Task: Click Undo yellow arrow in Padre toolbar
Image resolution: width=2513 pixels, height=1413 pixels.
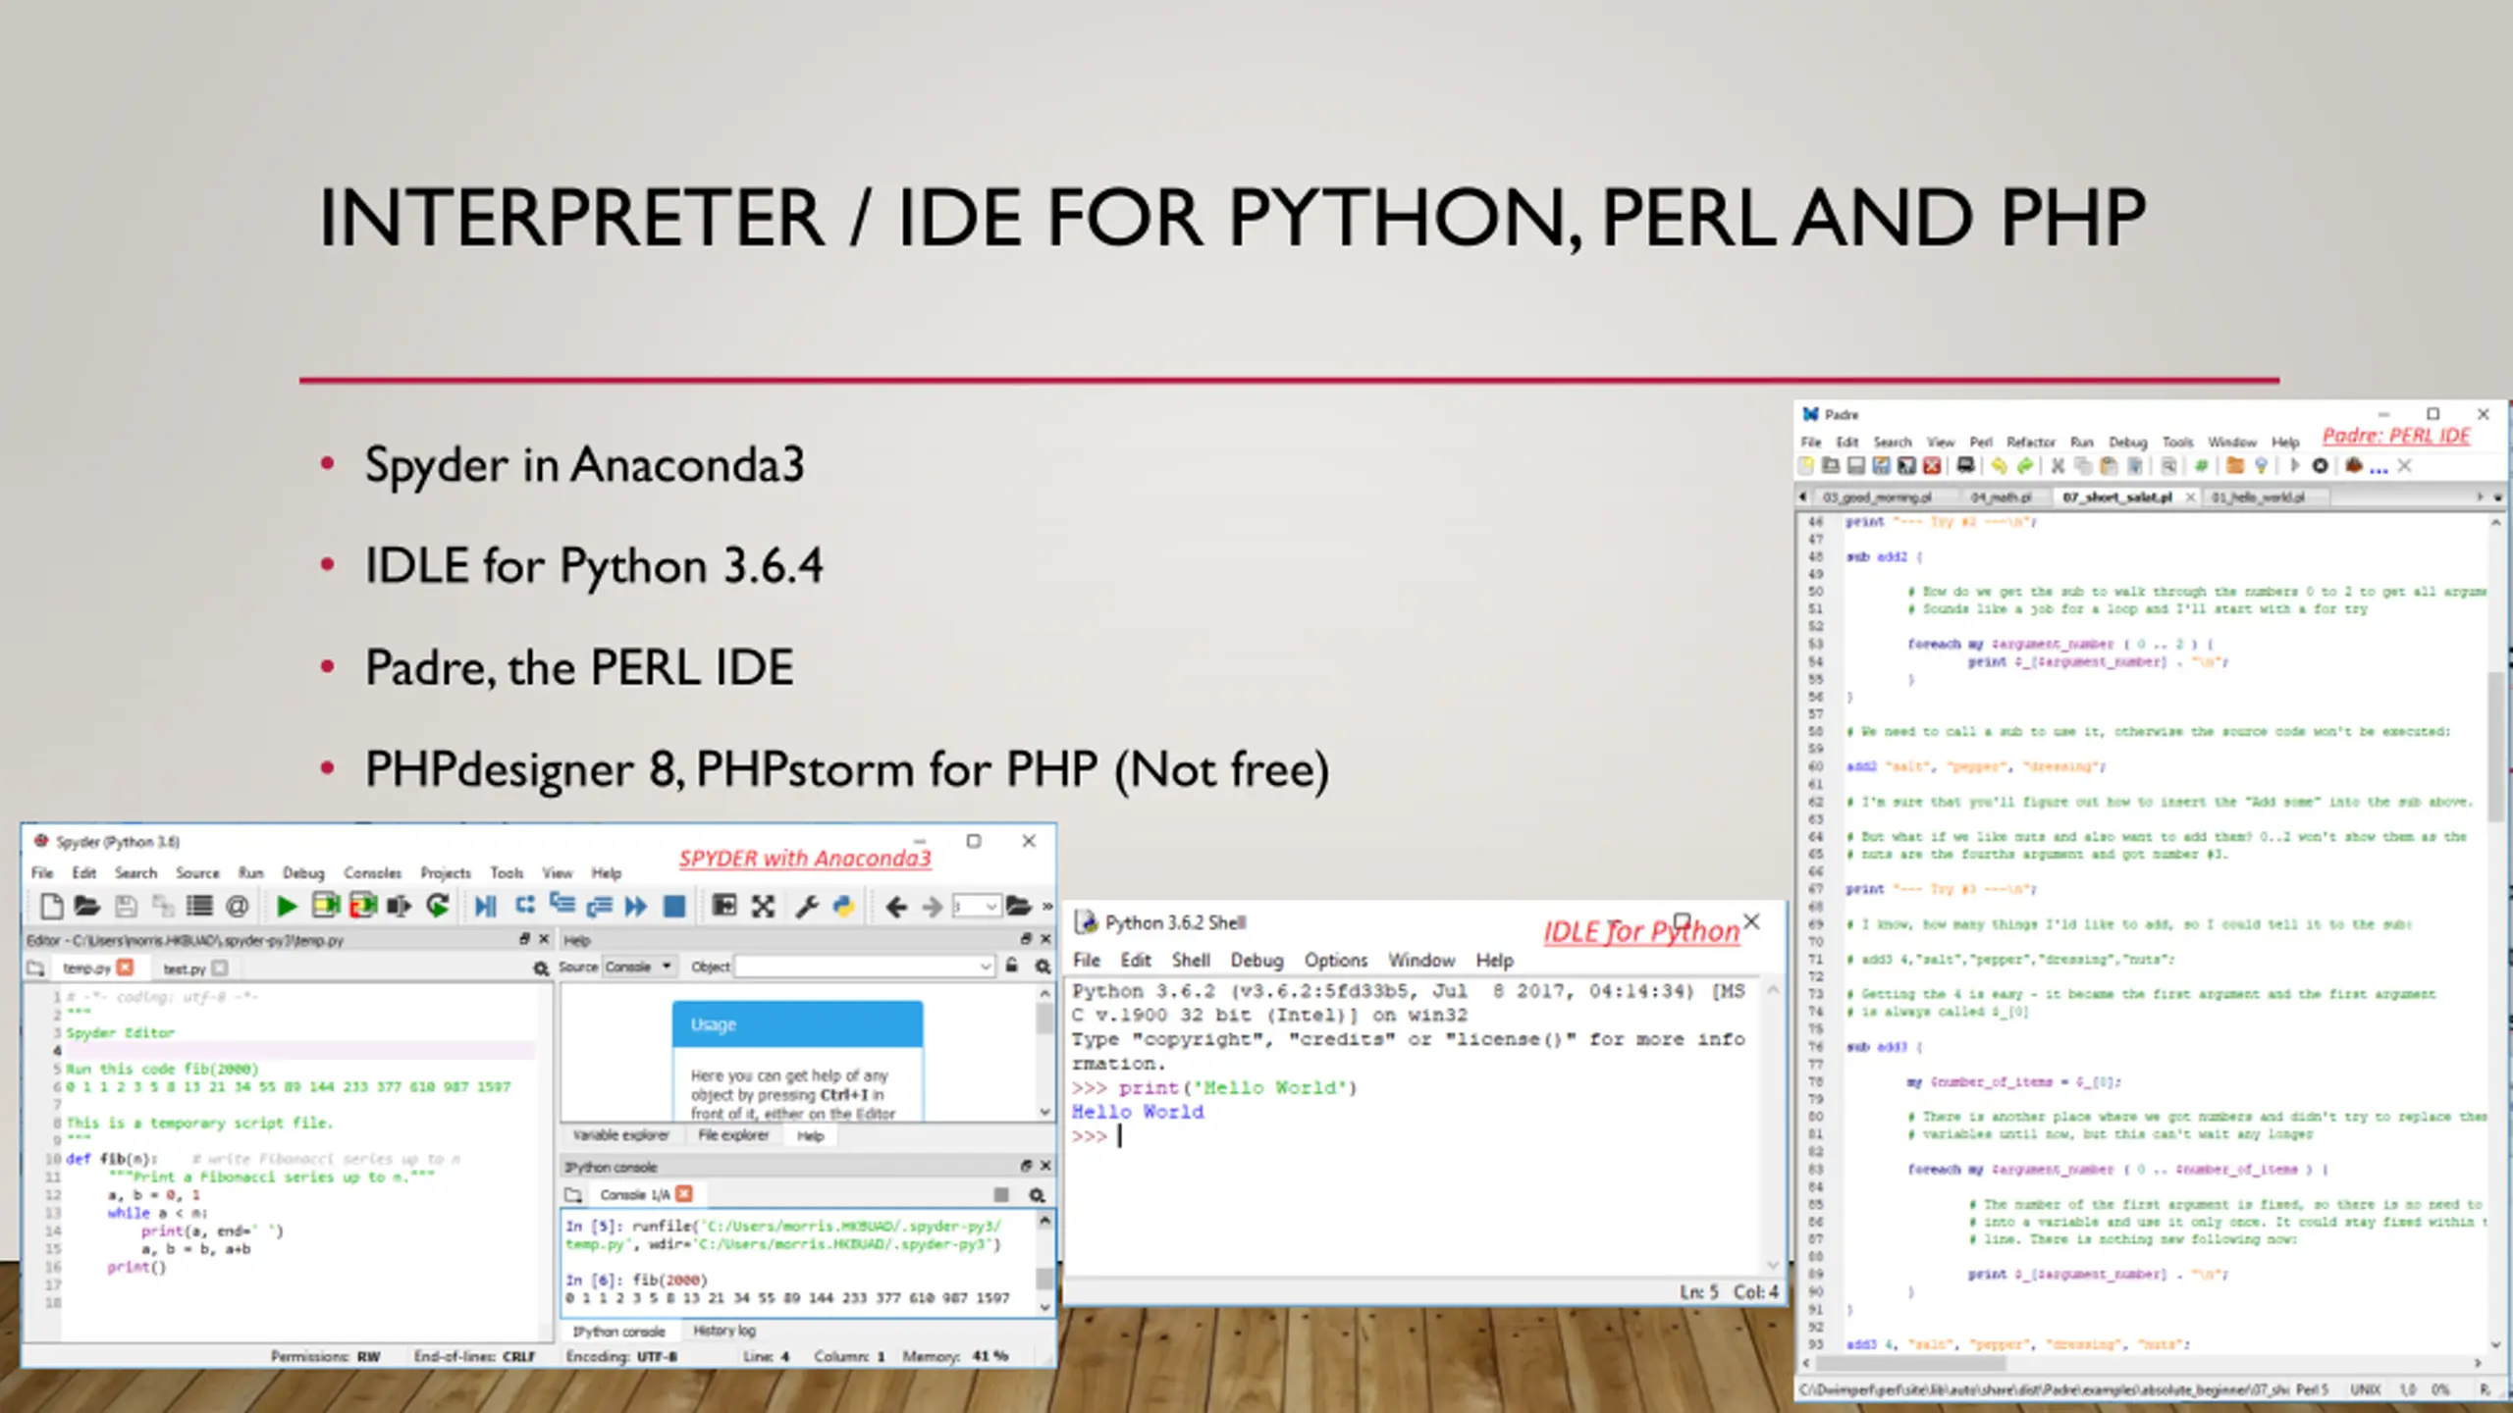Action: coord(2000,466)
